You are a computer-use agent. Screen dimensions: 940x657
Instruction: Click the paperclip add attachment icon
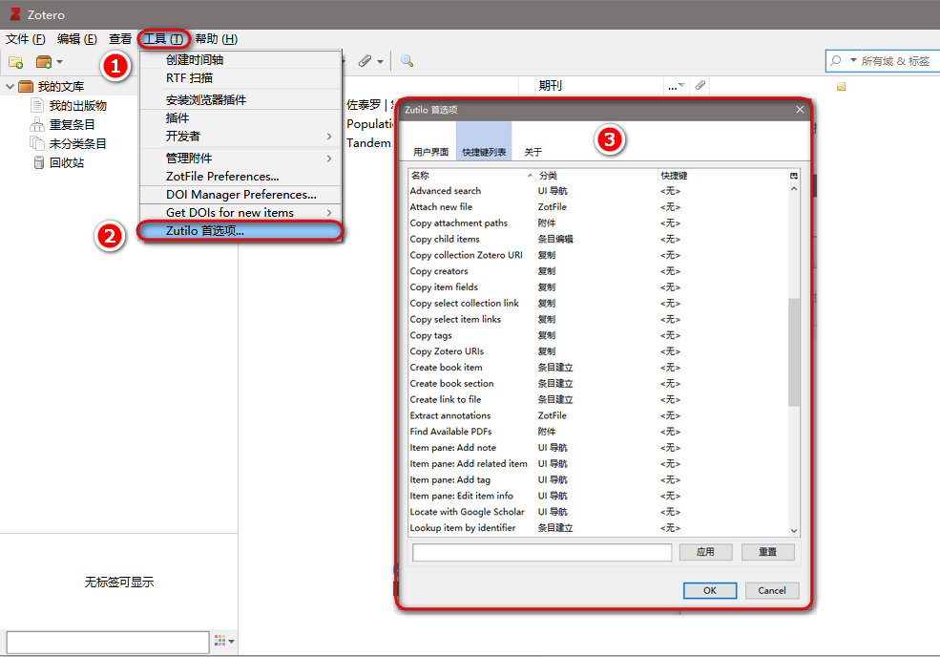(365, 61)
